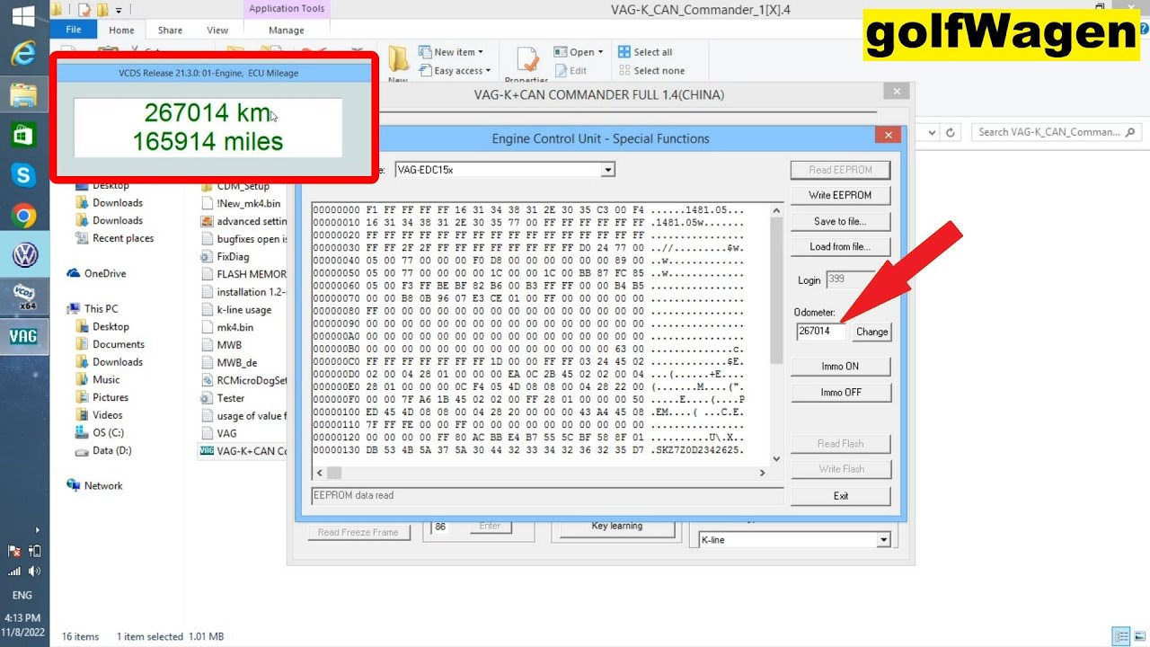Open the Volkswagen logo taskbar app

coord(23,256)
